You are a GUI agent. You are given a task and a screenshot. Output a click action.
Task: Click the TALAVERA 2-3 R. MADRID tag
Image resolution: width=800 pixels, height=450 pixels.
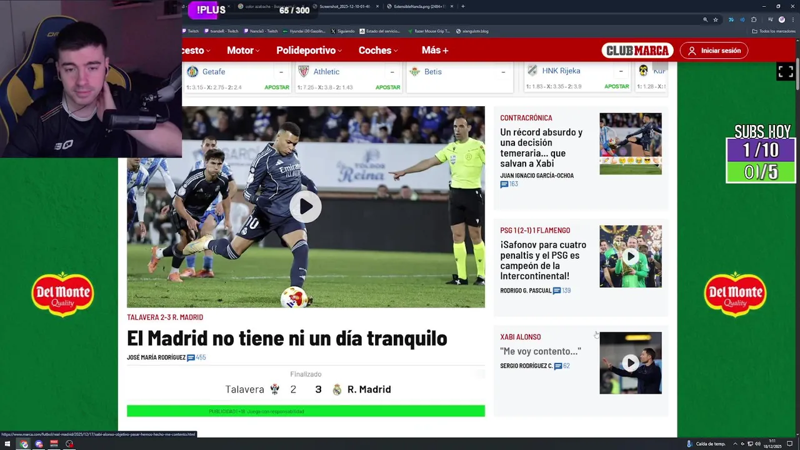[165, 317]
